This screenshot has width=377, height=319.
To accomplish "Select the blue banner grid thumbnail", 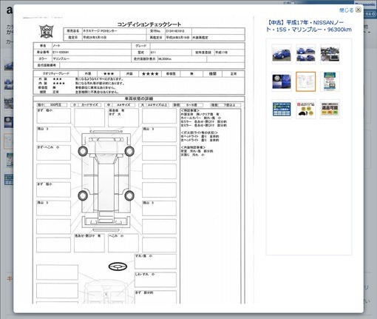I will pyautogui.click(x=282, y=109).
